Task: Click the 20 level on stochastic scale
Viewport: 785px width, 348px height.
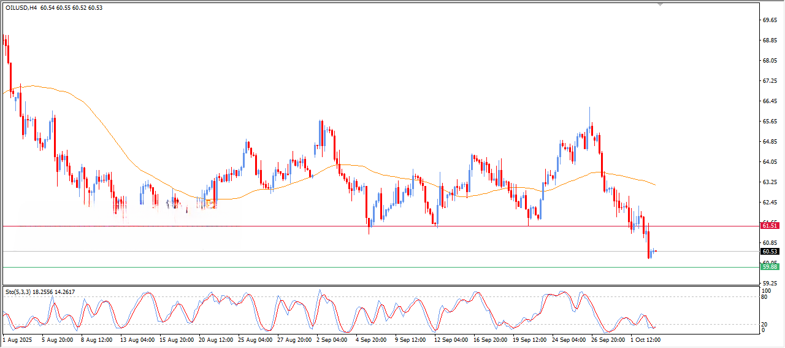Action: (x=765, y=324)
